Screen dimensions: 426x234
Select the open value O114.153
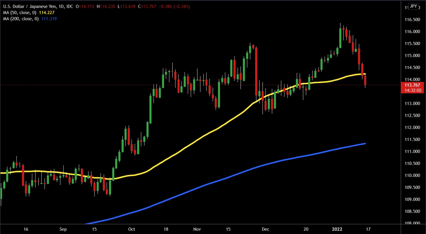coord(85,6)
